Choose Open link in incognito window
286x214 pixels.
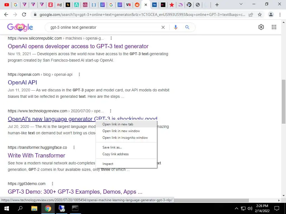126,138
